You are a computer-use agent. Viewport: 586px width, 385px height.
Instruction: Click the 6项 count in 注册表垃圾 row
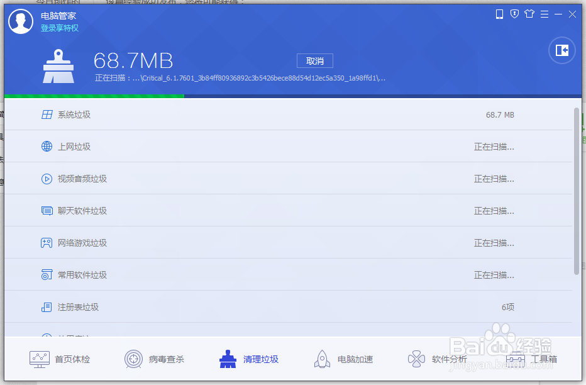click(508, 307)
